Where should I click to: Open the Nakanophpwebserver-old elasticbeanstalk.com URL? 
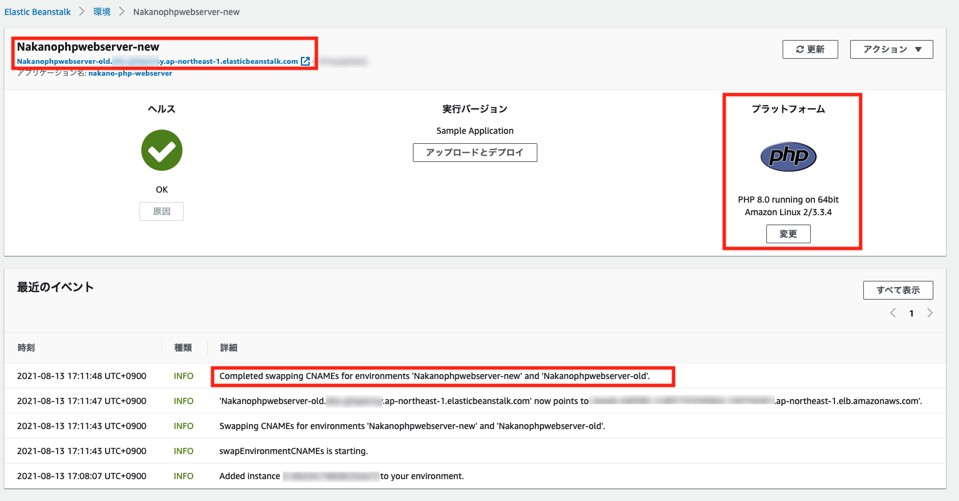point(158,61)
